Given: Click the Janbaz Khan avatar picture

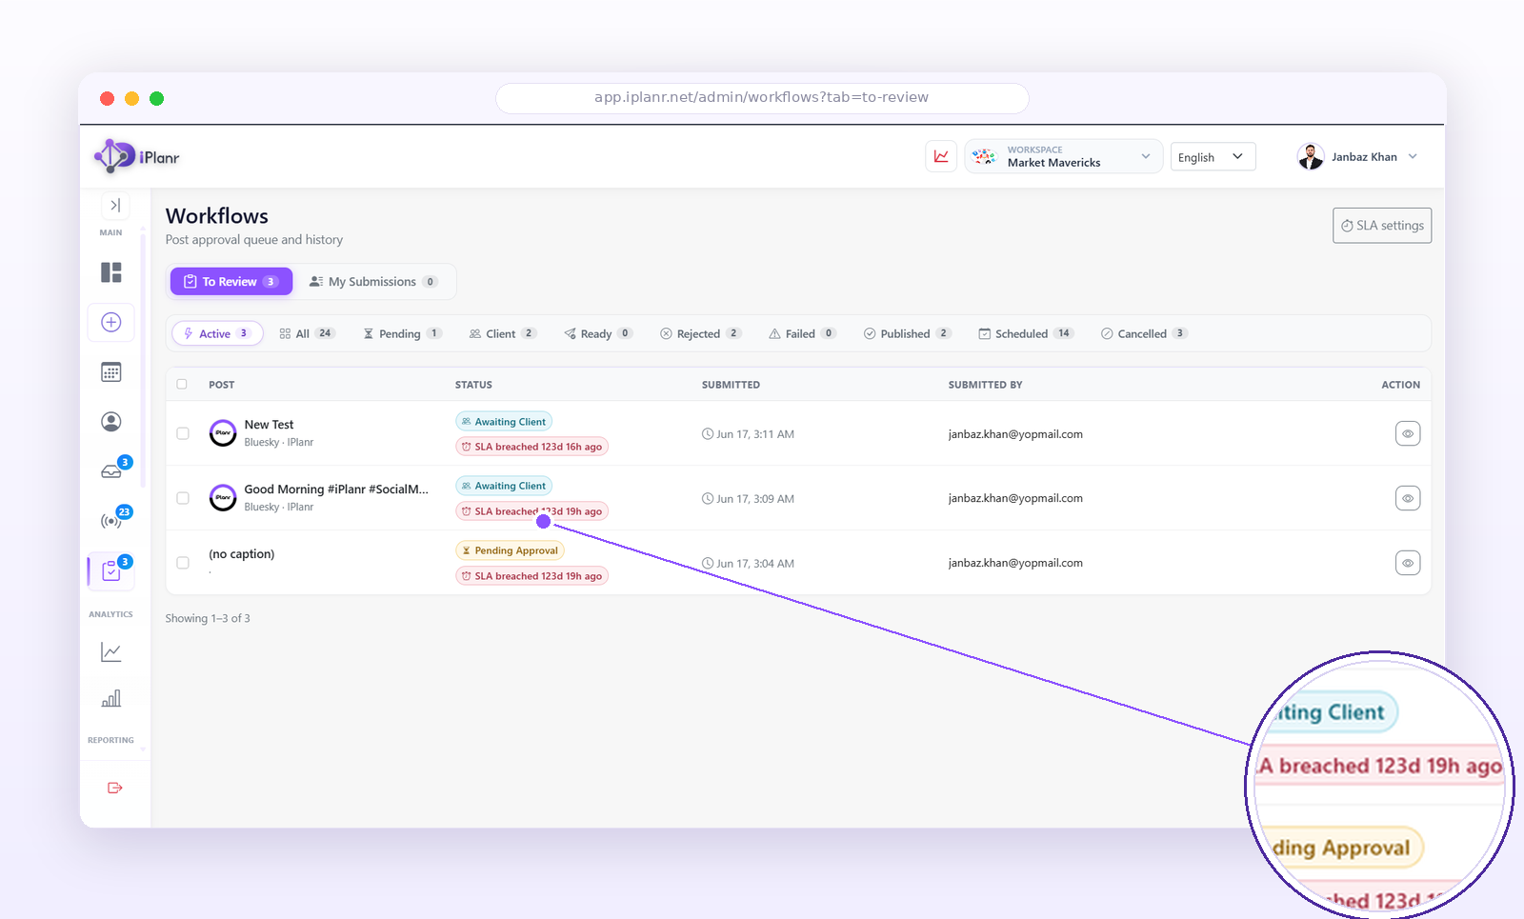Looking at the screenshot, I should pyautogui.click(x=1311, y=156).
